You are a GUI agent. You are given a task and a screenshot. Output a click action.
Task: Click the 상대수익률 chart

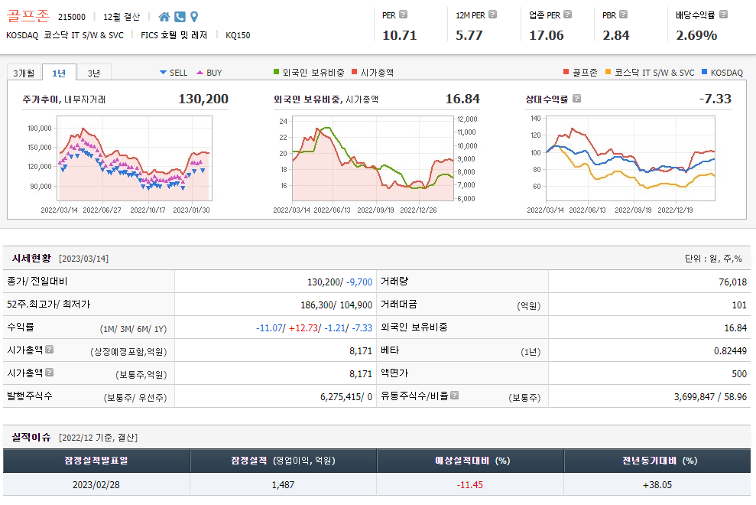[630, 158]
